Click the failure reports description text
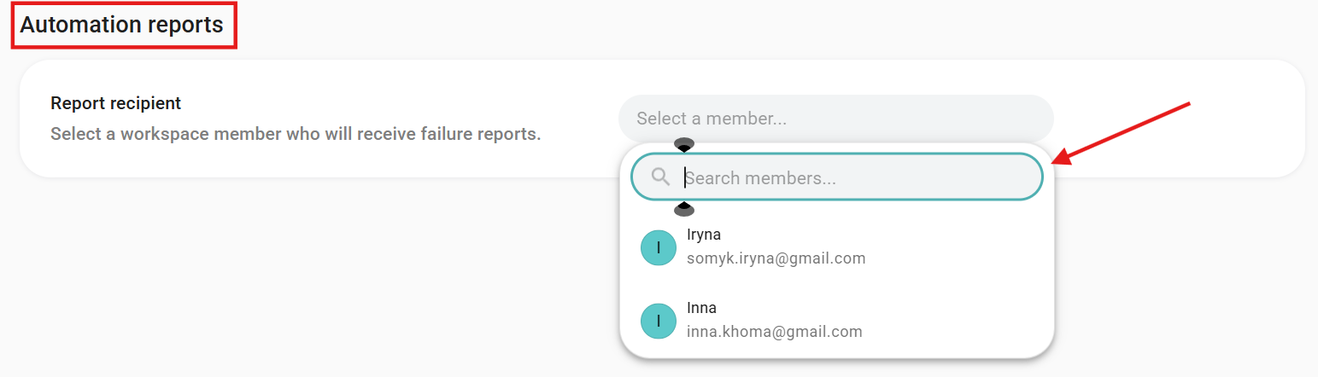The height and width of the screenshot is (377, 1318). 296,134
